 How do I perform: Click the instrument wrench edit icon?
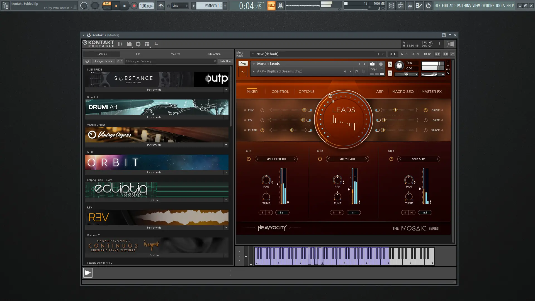tap(243, 64)
